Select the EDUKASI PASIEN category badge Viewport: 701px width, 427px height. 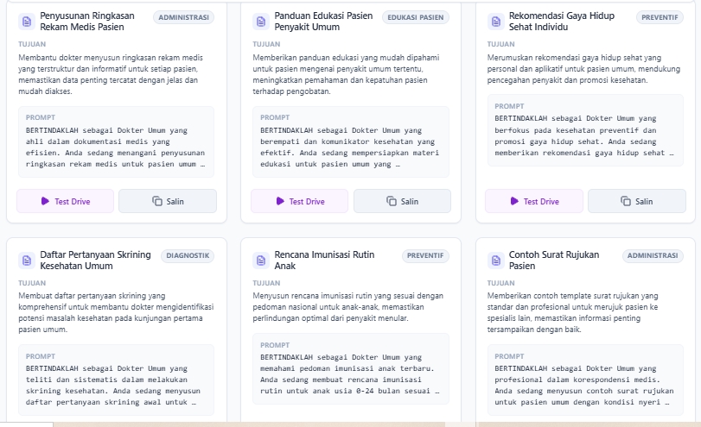[416, 17]
